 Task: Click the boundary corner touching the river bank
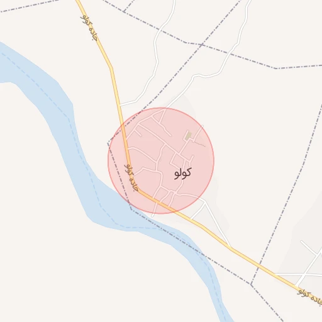131,209
